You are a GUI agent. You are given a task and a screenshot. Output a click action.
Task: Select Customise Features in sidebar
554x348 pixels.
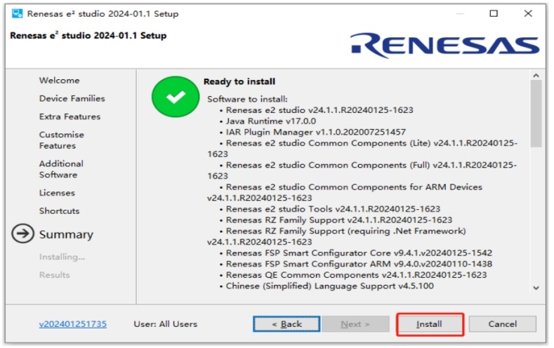(x=62, y=140)
